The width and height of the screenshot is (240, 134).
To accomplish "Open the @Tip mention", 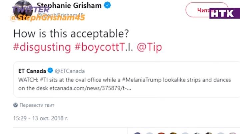I will click(149, 47).
